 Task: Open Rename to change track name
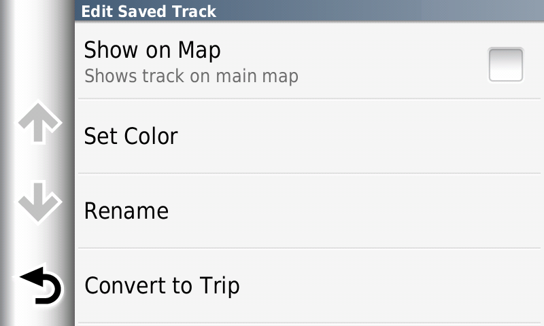(309, 211)
